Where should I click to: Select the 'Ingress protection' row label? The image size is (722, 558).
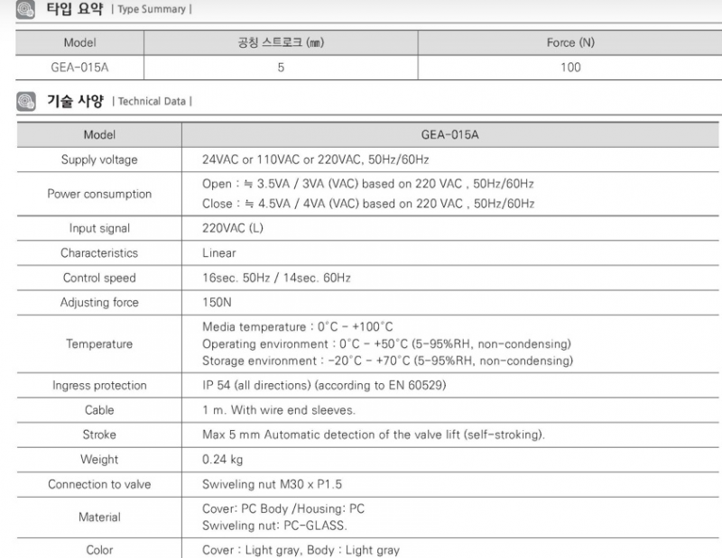(x=99, y=386)
